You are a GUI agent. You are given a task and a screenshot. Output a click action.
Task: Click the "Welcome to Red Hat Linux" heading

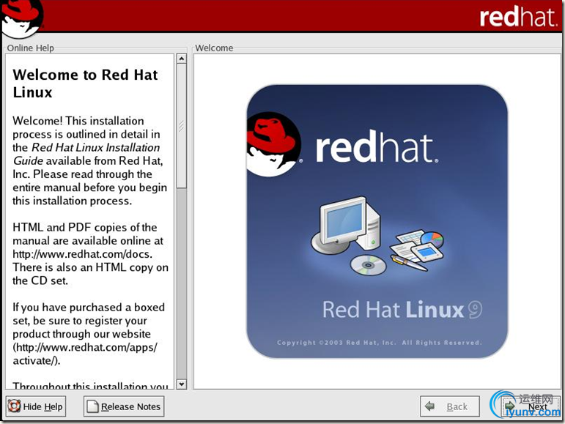click(85, 83)
